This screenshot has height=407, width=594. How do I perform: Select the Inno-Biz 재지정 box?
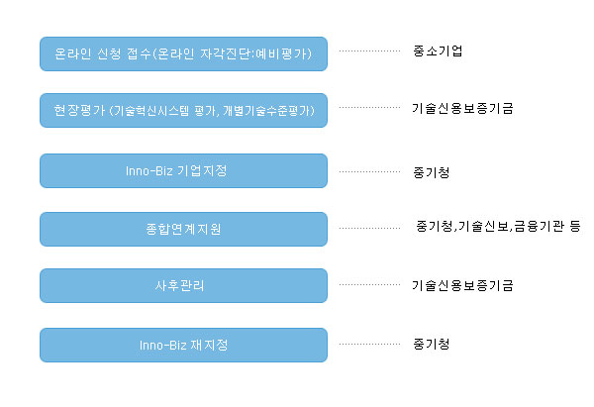click(183, 346)
